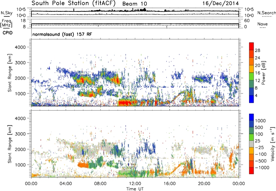Click the "1000" tick on Velocity colorbar
The height and width of the screenshot is (191, 276).
(260, 121)
